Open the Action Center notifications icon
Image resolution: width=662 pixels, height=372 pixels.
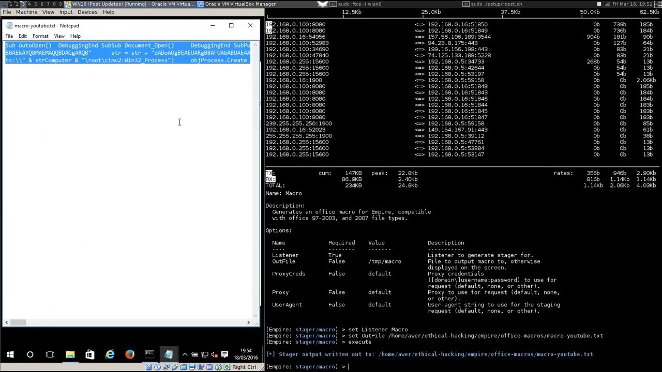(224, 354)
